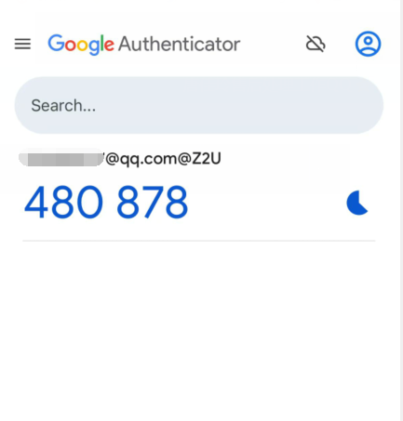Click the countdown timer pie icon

tap(357, 203)
